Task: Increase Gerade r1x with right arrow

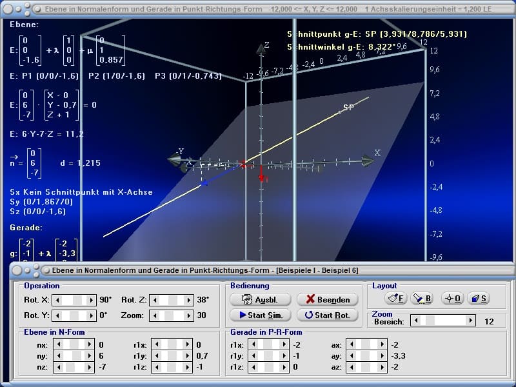Action: point(284,344)
